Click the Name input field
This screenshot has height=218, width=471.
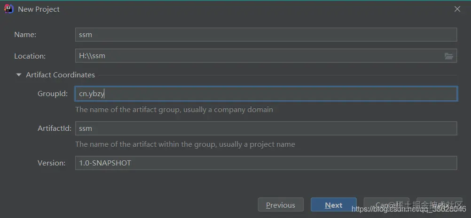tap(266, 34)
